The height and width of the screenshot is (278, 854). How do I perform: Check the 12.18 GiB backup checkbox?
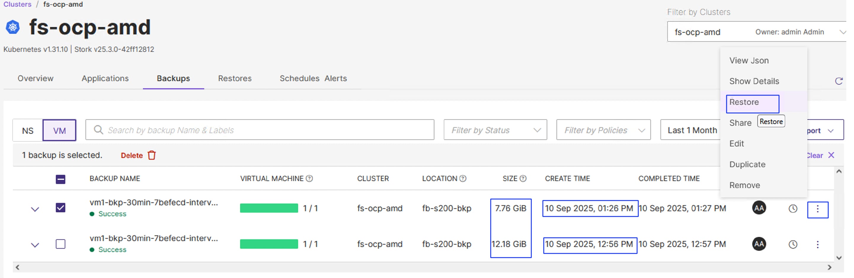coord(61,244)
